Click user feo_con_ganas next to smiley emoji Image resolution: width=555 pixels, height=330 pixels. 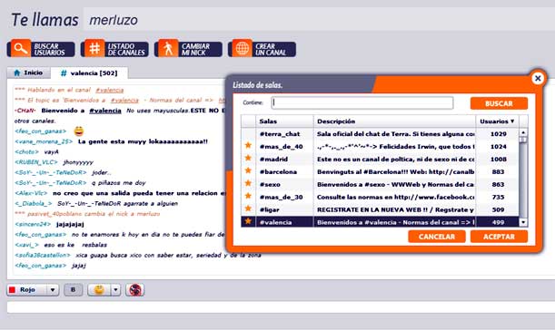40,131
